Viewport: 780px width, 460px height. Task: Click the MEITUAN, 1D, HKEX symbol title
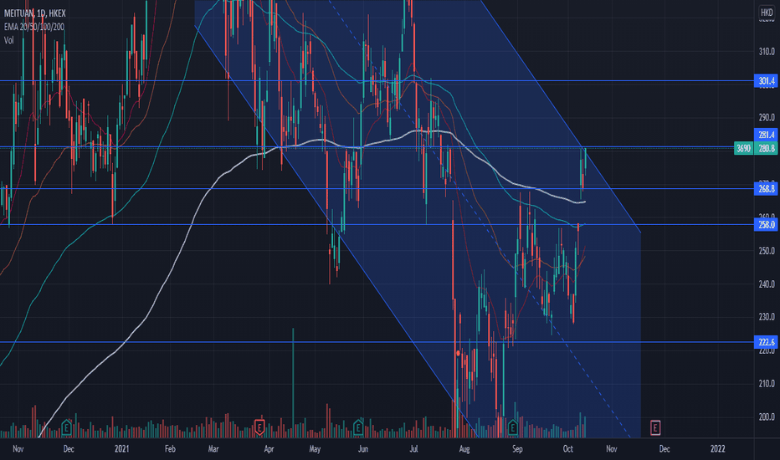[x=35, y=13]
